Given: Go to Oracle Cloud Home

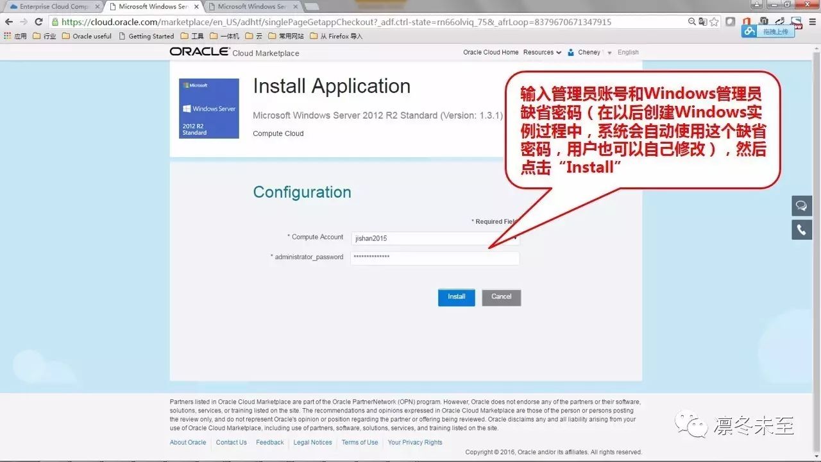Looking at the screenshot, I should [491, 53].
